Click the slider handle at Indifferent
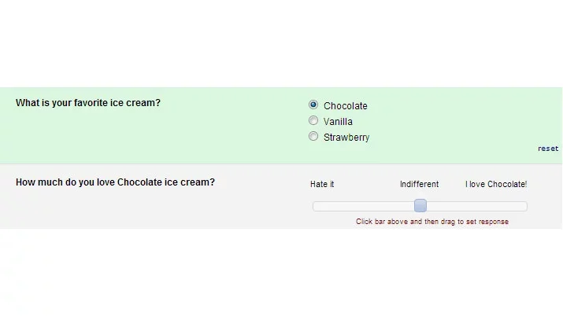 click(x=420, y=206)
